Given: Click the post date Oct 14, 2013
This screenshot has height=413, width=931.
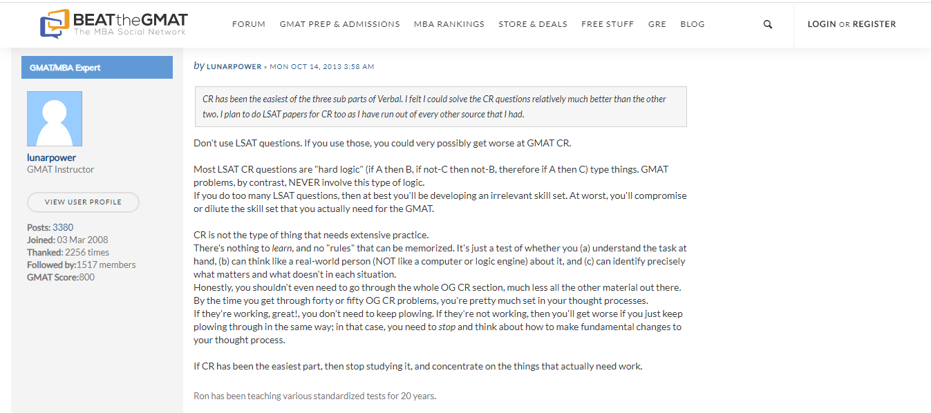Looking at the screenshot, I should pyautogui.click(x=322, y=67).
